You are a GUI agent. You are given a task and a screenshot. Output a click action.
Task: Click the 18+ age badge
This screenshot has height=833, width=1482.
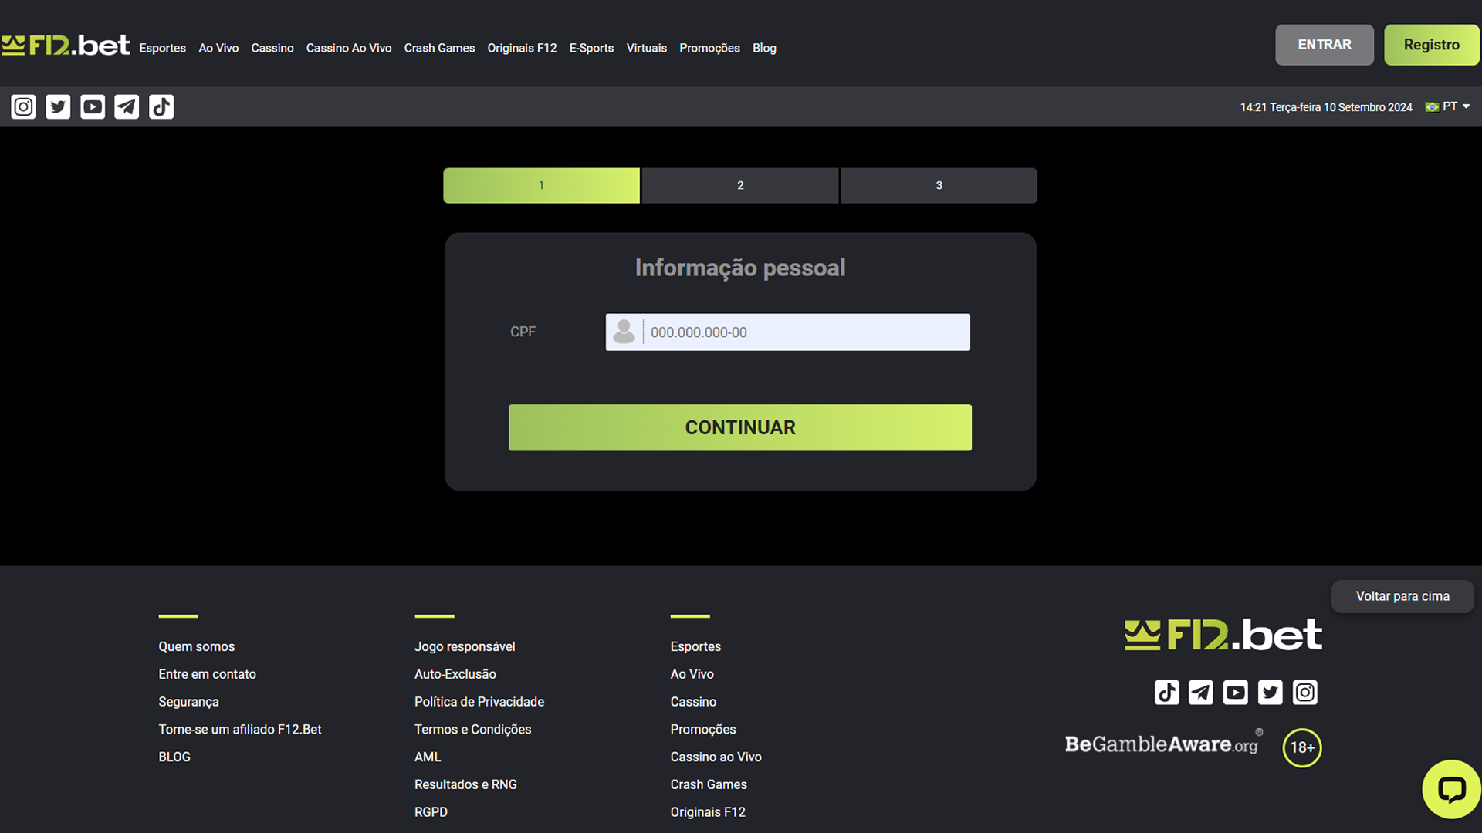pos(1301,747)
